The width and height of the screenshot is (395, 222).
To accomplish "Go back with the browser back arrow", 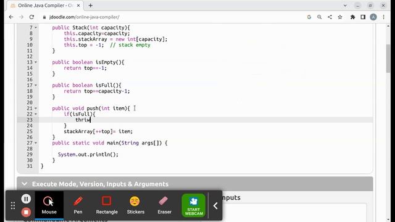I will pos(11,17).
